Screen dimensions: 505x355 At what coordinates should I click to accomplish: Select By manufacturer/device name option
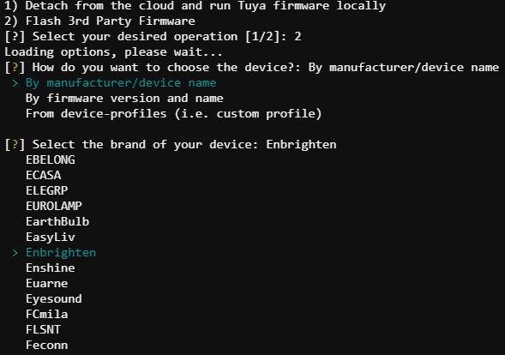click(121, 83)
